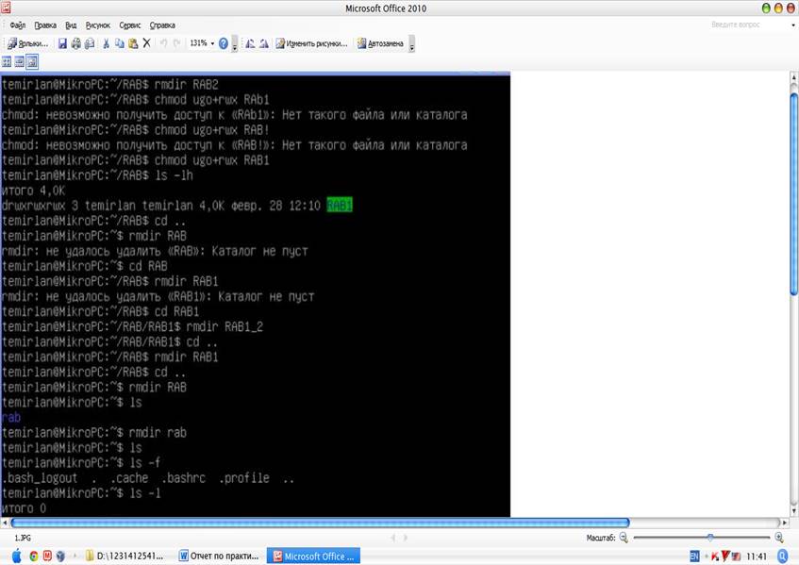Click the next picture arrow in status bar
This screenshot has width=799, height=565.
tap(406, 538)
